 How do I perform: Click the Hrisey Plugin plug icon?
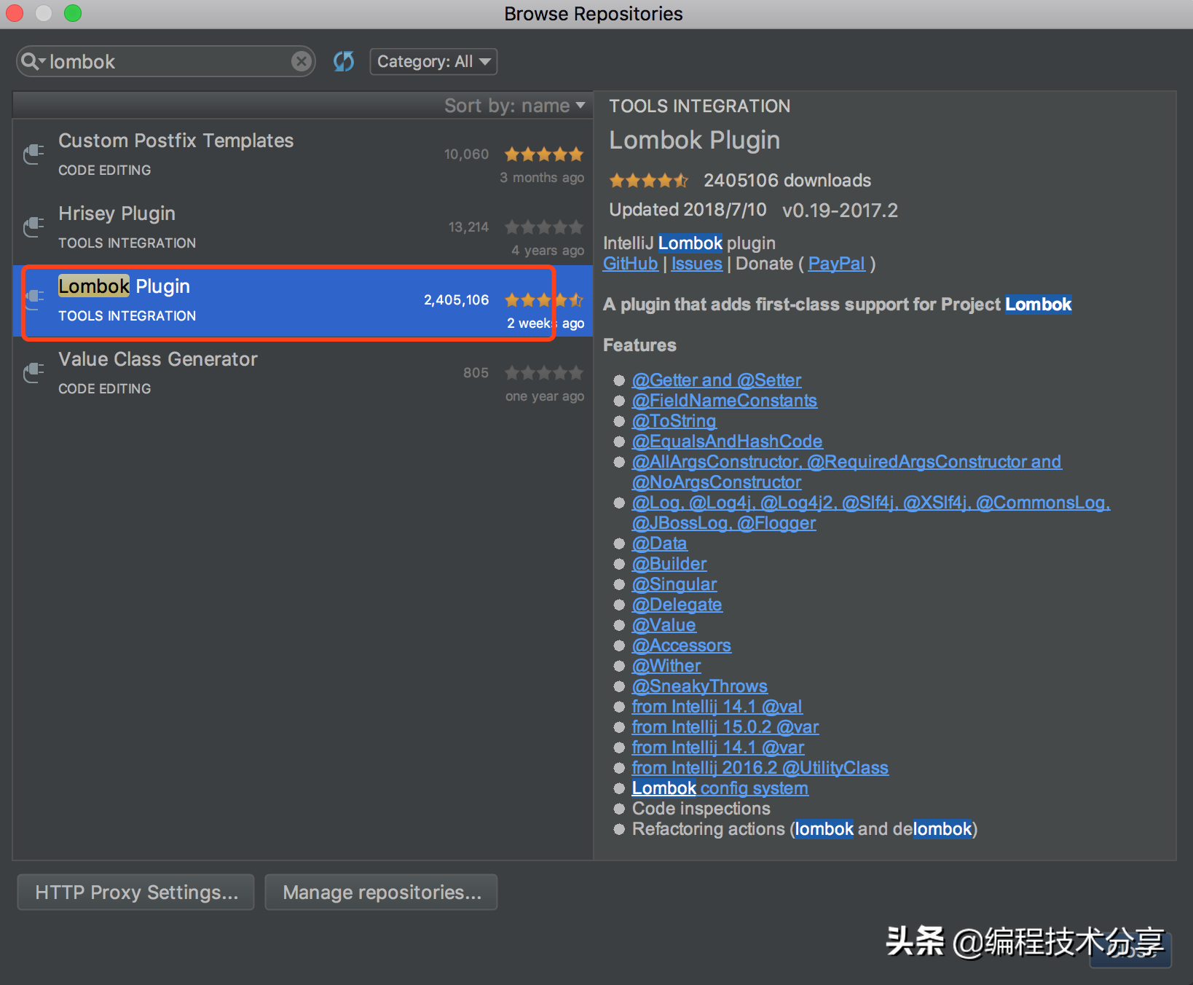tap(34, 227)
